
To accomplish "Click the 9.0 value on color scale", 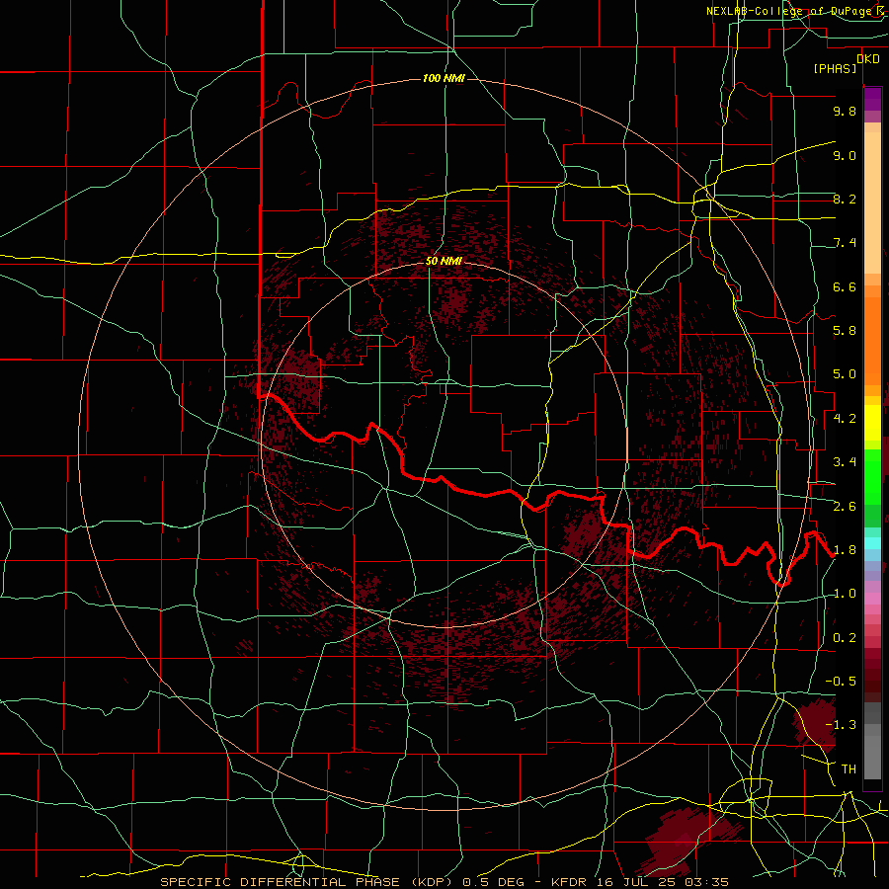I will [x=845, y=155].
